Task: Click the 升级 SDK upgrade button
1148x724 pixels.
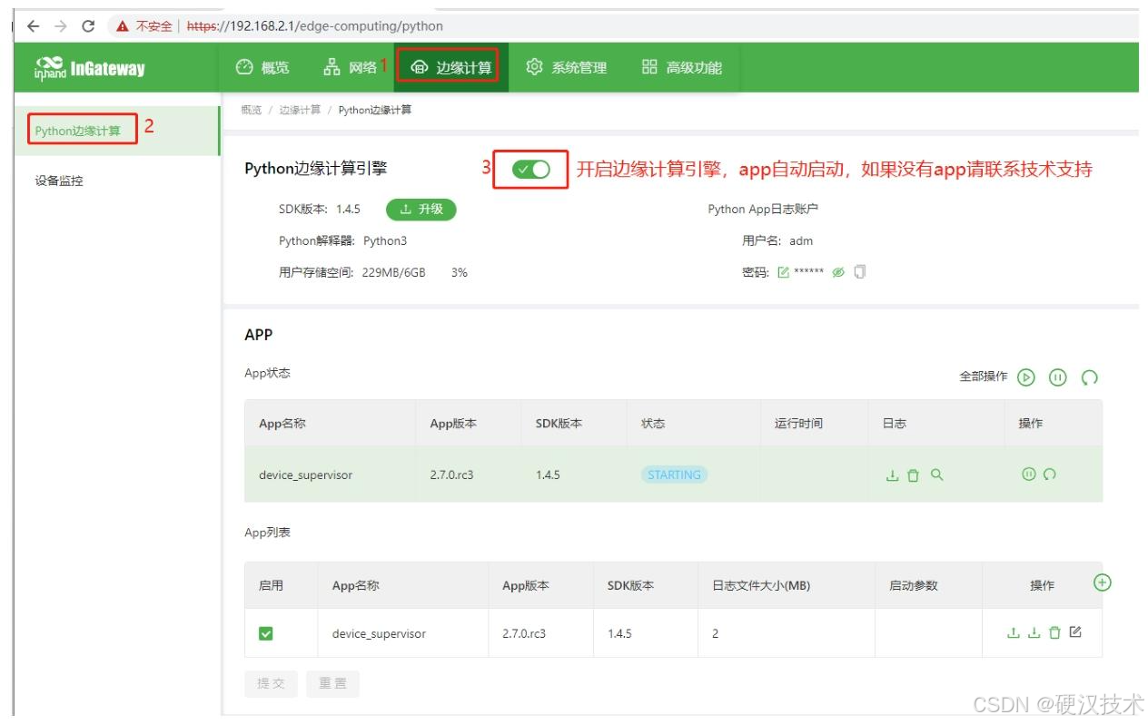Action: (x=421, y=210)
